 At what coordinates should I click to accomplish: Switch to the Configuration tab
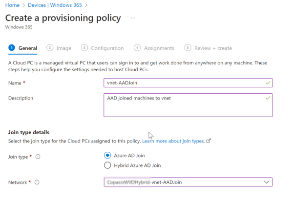click(107, 48)
